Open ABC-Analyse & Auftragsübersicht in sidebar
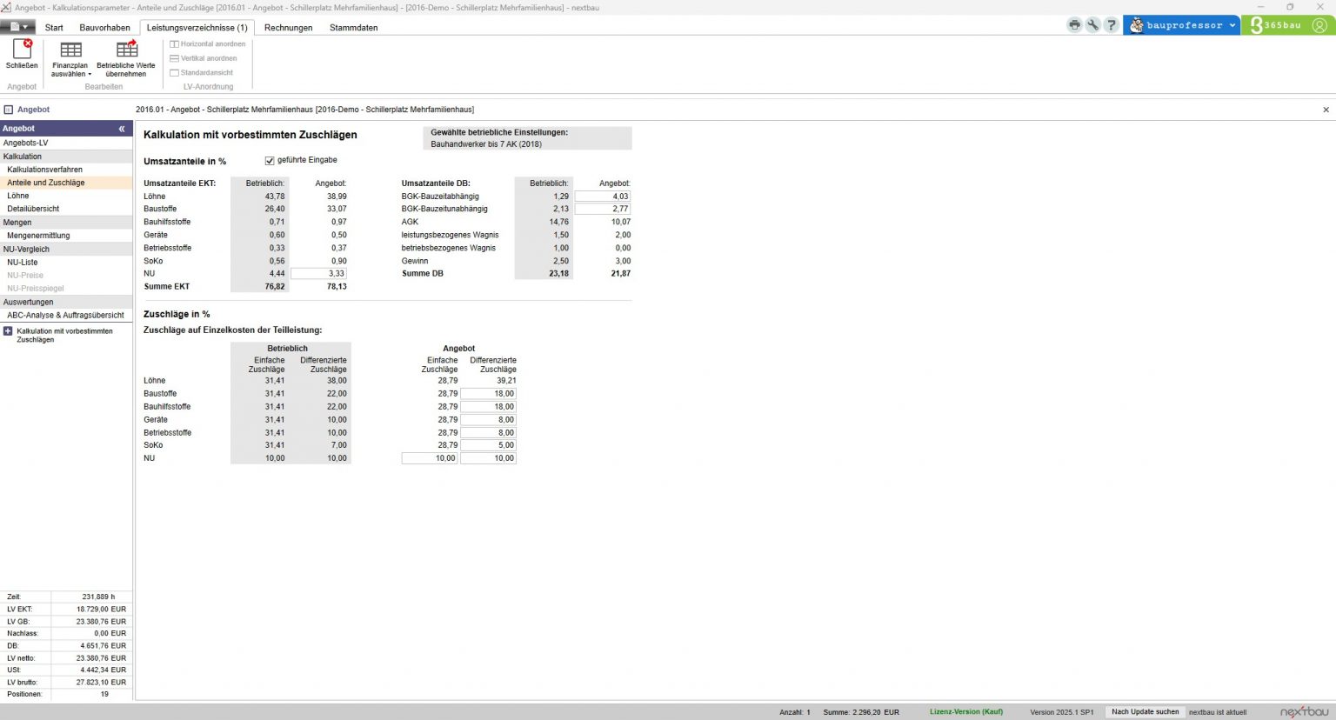1336x720 pixels. (x=65, y=315)
